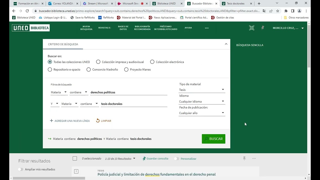Open the Y boolean operator dropdown
This screenshot has width=320, height=180.
(x=54, y=104)
